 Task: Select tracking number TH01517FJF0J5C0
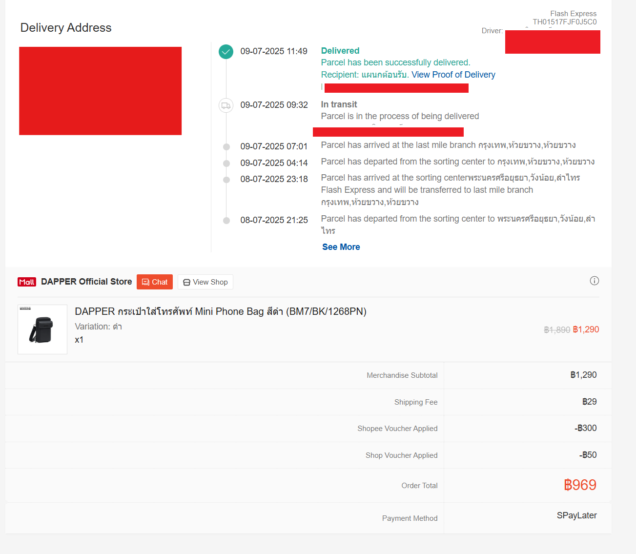click(x=565, y=22)
